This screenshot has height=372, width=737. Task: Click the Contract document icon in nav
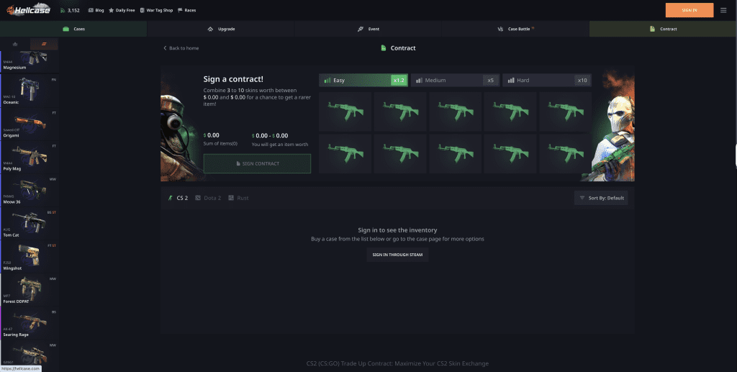(x=652, y=29)
